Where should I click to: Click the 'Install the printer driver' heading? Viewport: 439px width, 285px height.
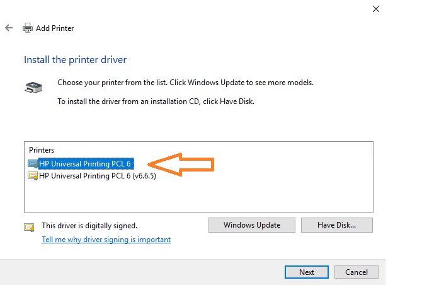pyautogui.click(x=75, y=60)
